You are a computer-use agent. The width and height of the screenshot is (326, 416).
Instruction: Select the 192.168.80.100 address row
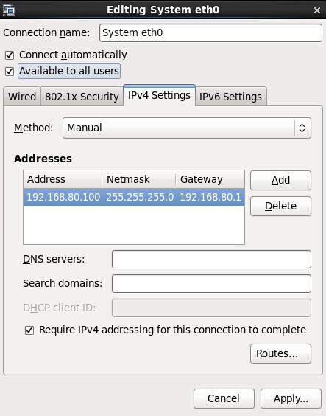[x=134, y=197]
